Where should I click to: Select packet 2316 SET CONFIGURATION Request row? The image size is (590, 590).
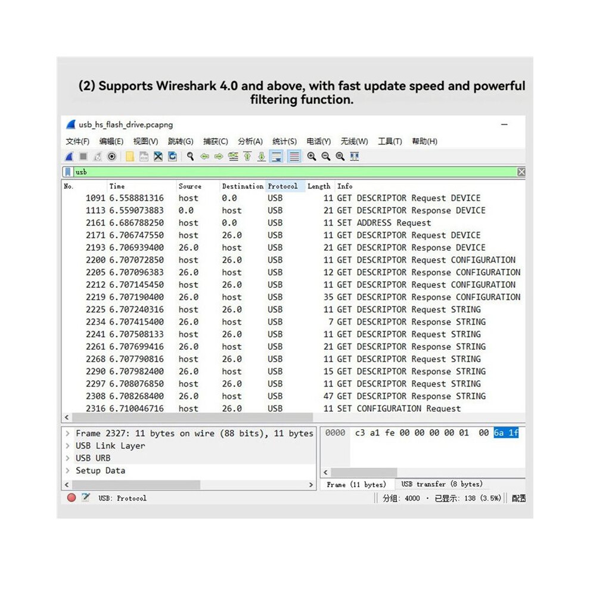[293, 408]
